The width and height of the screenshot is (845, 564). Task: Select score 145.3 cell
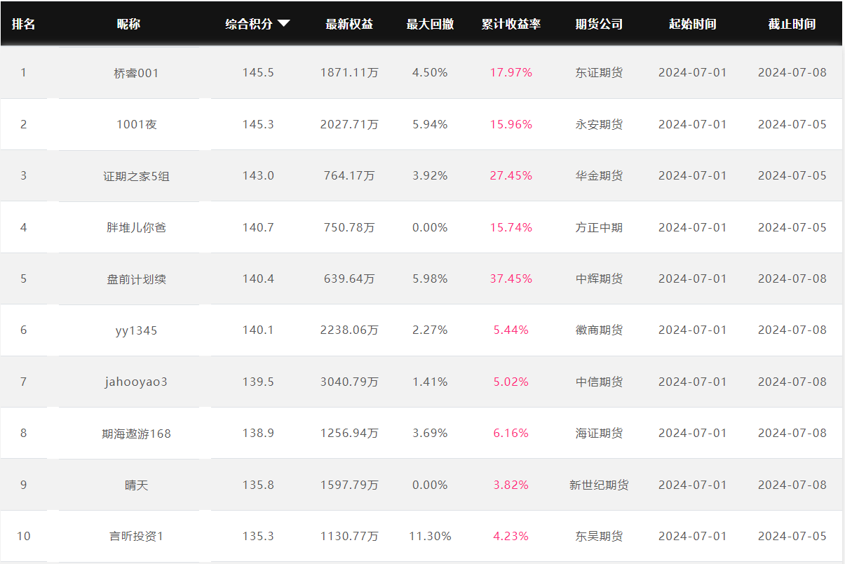258,124
